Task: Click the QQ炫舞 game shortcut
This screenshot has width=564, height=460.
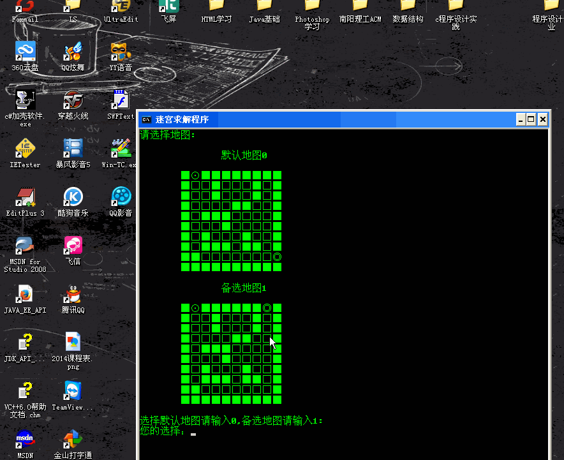Action: pos(73,52)
